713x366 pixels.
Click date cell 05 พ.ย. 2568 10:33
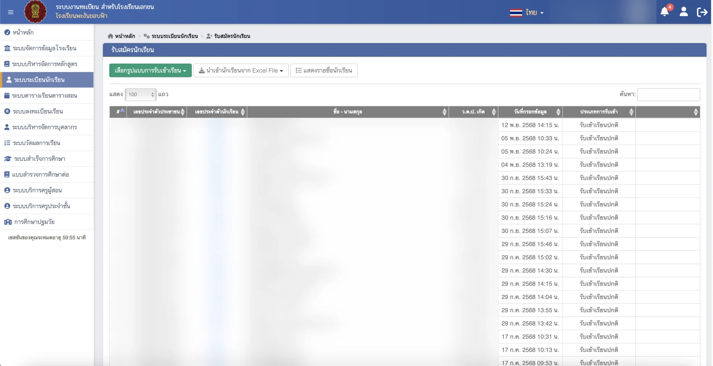coord(530,138)
